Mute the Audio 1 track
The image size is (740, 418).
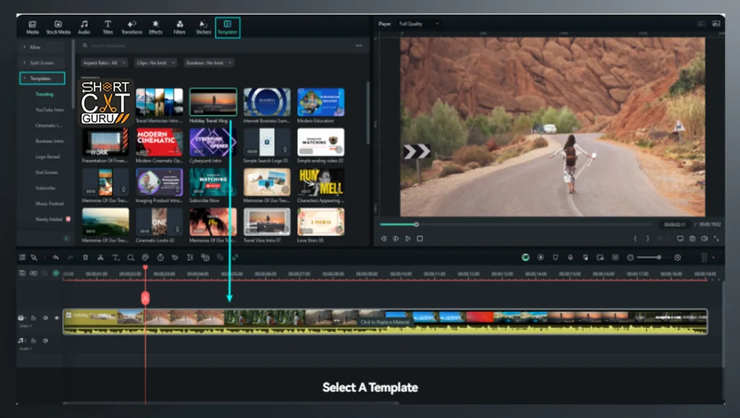(x=46, y=341)
